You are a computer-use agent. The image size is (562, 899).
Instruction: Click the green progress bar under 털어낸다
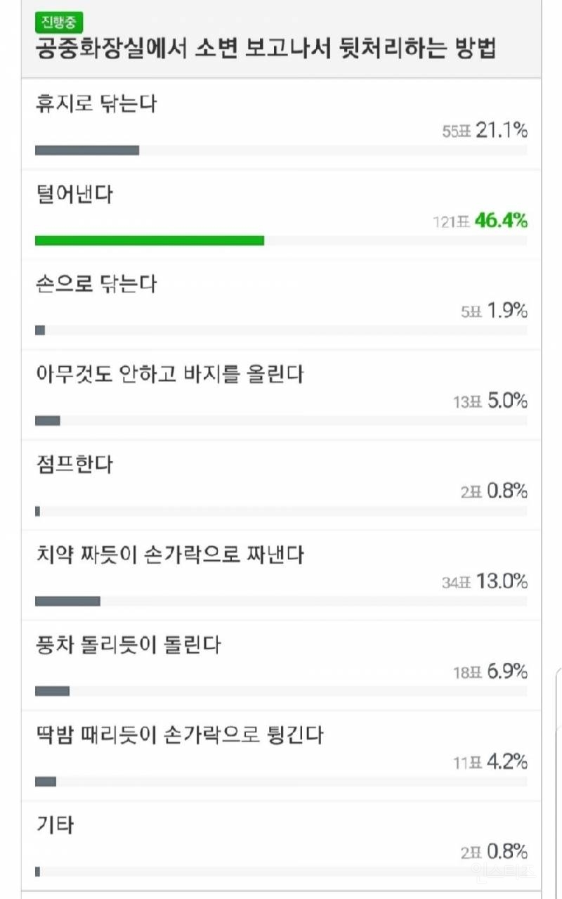[x=150, y=240]
